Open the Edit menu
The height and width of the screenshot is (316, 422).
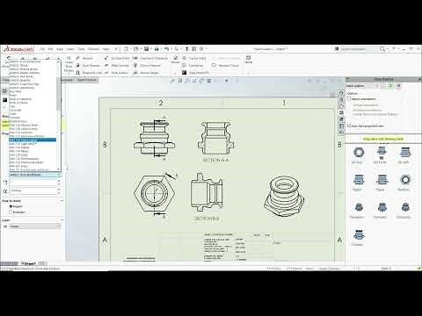tap(50, 49)
